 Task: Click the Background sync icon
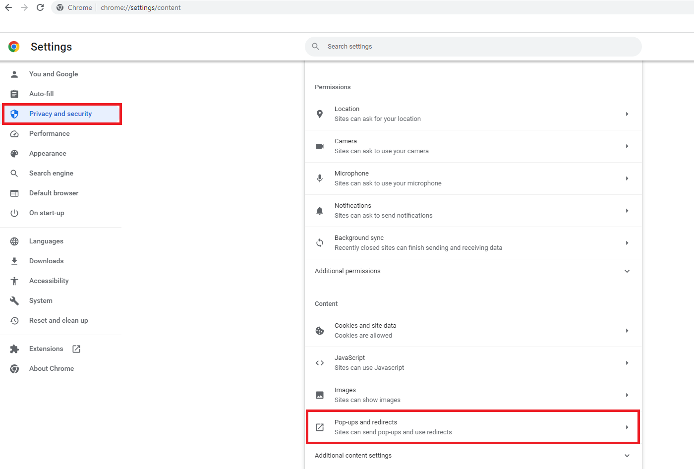pyautogui.click(x=320, y=243)
